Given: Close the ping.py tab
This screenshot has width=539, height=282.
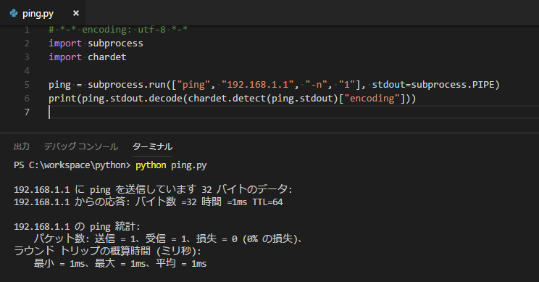Looking at the screenshot, I should click(76, 14).
